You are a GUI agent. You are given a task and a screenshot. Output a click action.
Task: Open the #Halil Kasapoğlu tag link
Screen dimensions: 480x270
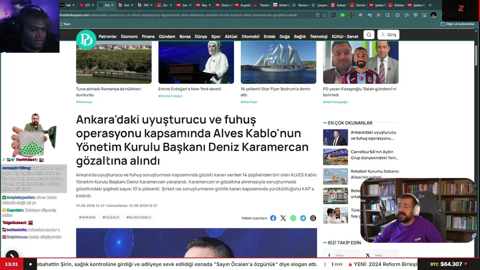pos(336,102)
